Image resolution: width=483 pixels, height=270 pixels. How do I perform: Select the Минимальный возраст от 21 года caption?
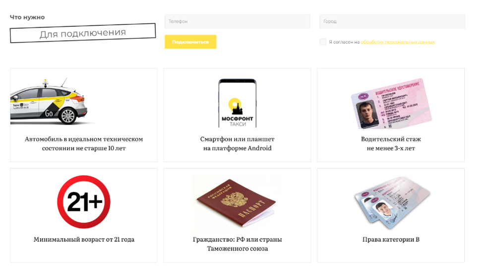point(84,240)
